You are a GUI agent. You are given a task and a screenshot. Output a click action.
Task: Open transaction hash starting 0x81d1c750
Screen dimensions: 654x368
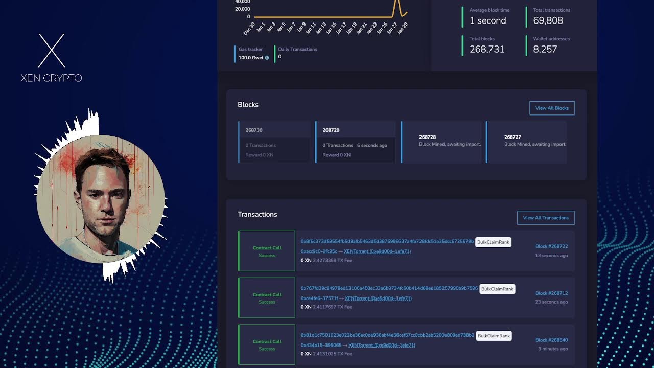click(x=387, y=335)
